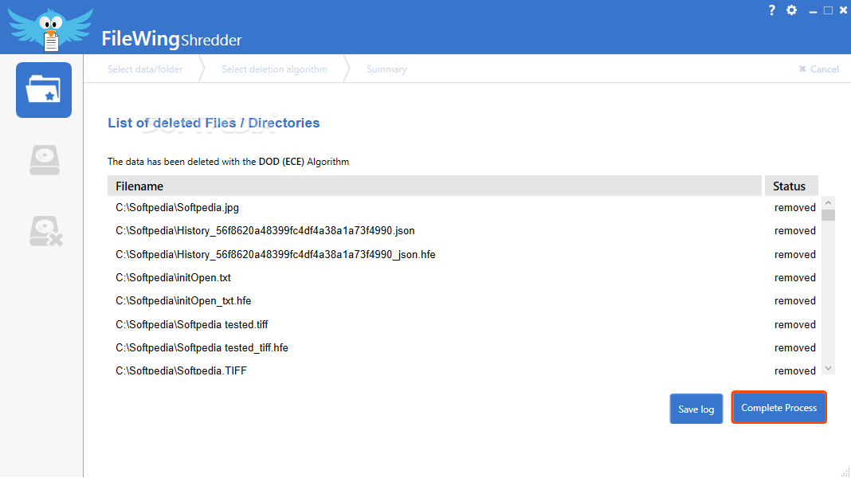Open settings via the gear icon
The image size is (851, 478).
(x=792, y=10)
